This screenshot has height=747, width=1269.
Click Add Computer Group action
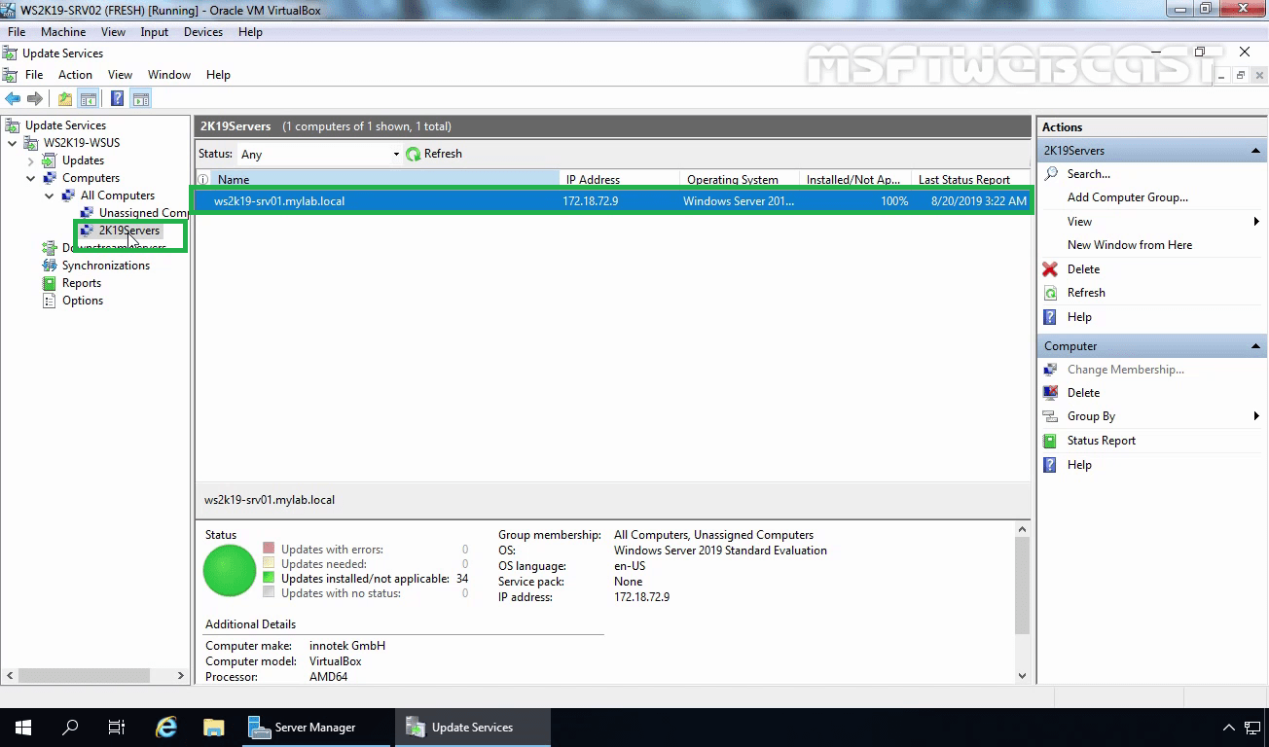point(1127,197)
